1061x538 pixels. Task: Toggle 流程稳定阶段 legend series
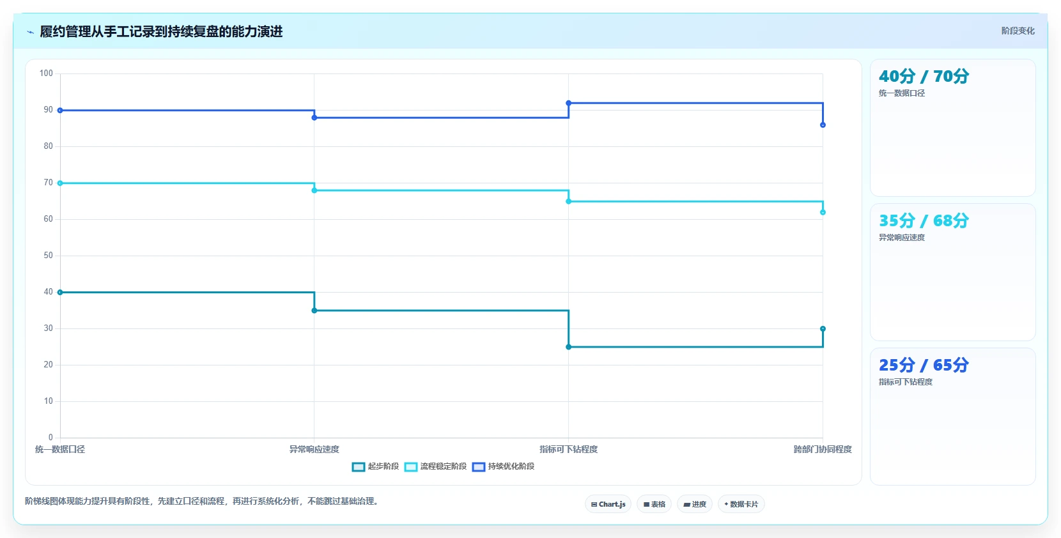click(436, 466)
